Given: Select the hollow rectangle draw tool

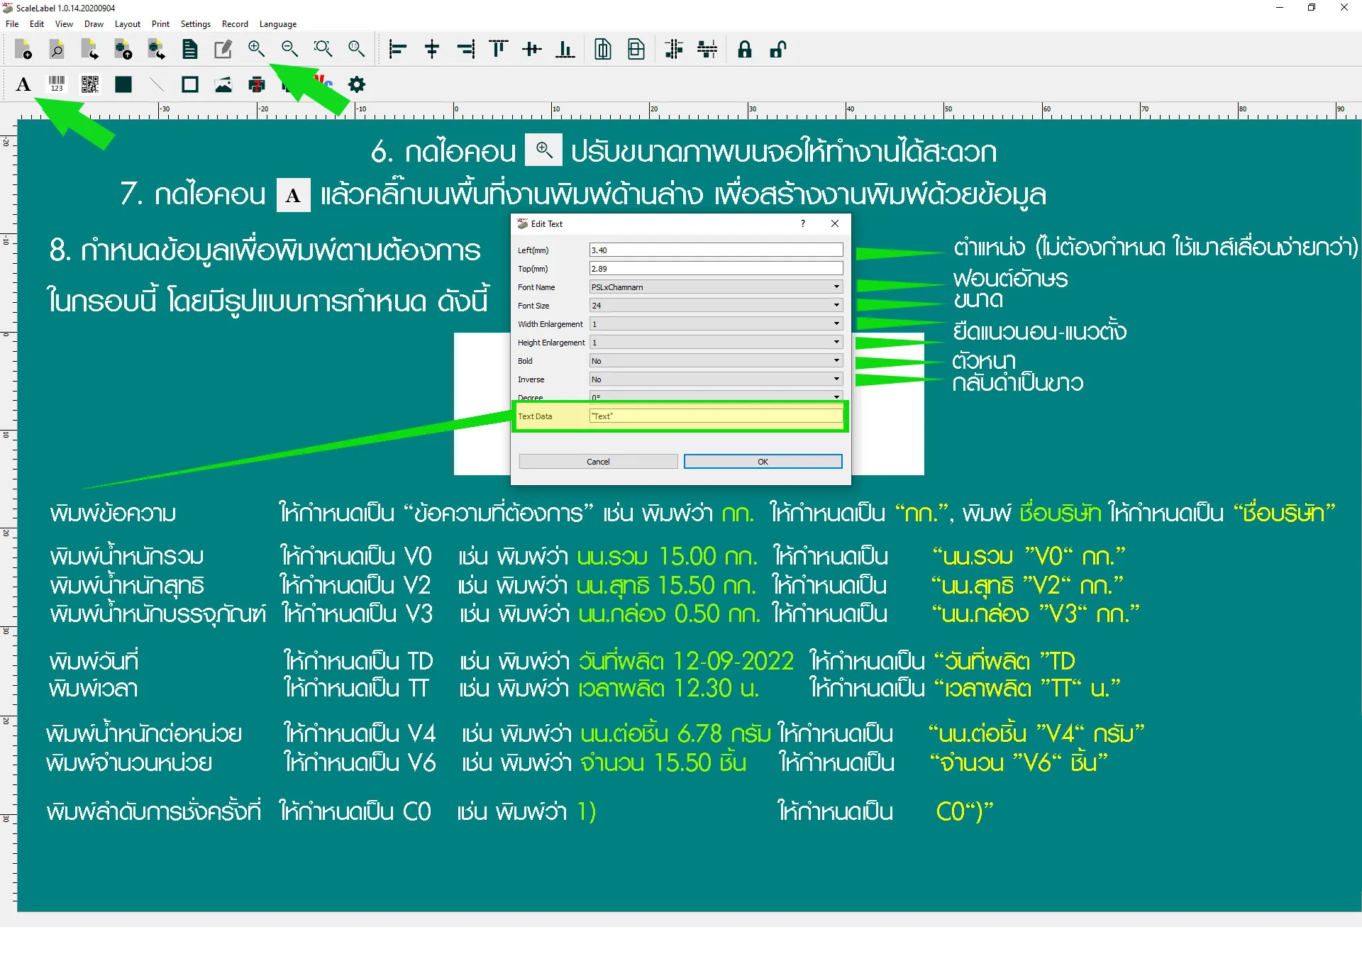Looking at the screenshot, I should coord(189,84).
